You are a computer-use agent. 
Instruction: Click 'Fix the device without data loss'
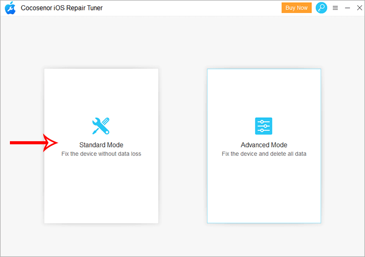tap(101, 154)
